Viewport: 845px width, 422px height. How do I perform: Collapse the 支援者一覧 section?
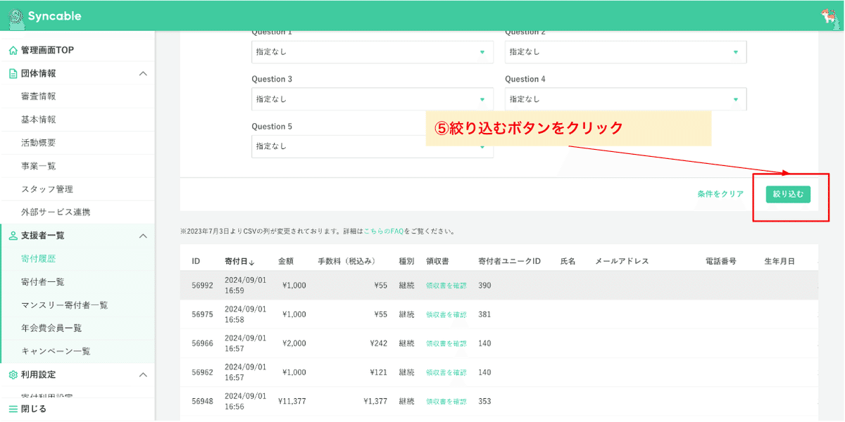144,235
